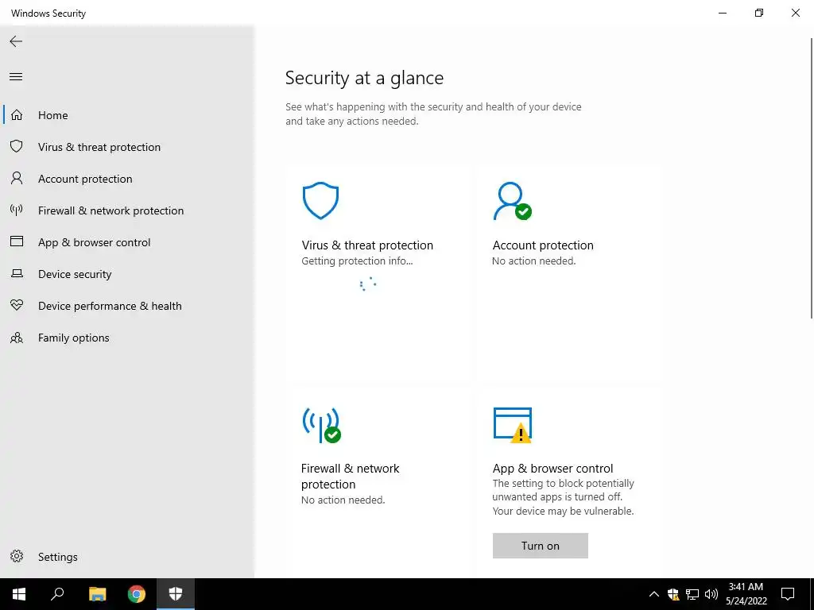The image size is (814, 610).
Task: Click the antenna icon beside Firewall & network protection
Action: pyautogui.click(x=17, y=210)
